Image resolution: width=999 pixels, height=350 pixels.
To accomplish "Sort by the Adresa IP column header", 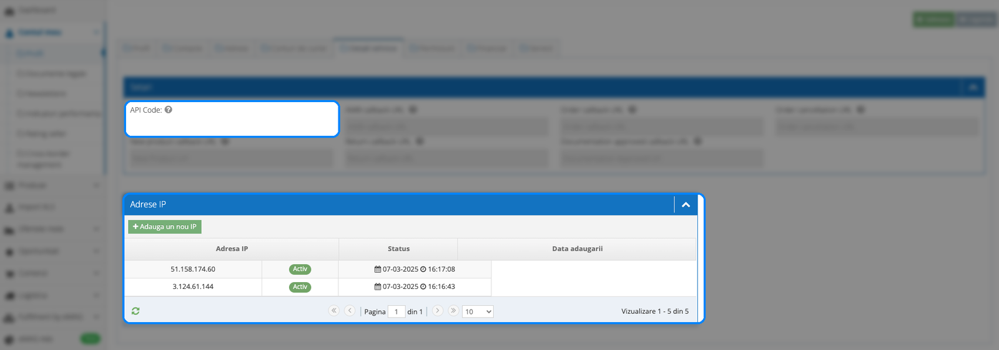I will point(232,248).
